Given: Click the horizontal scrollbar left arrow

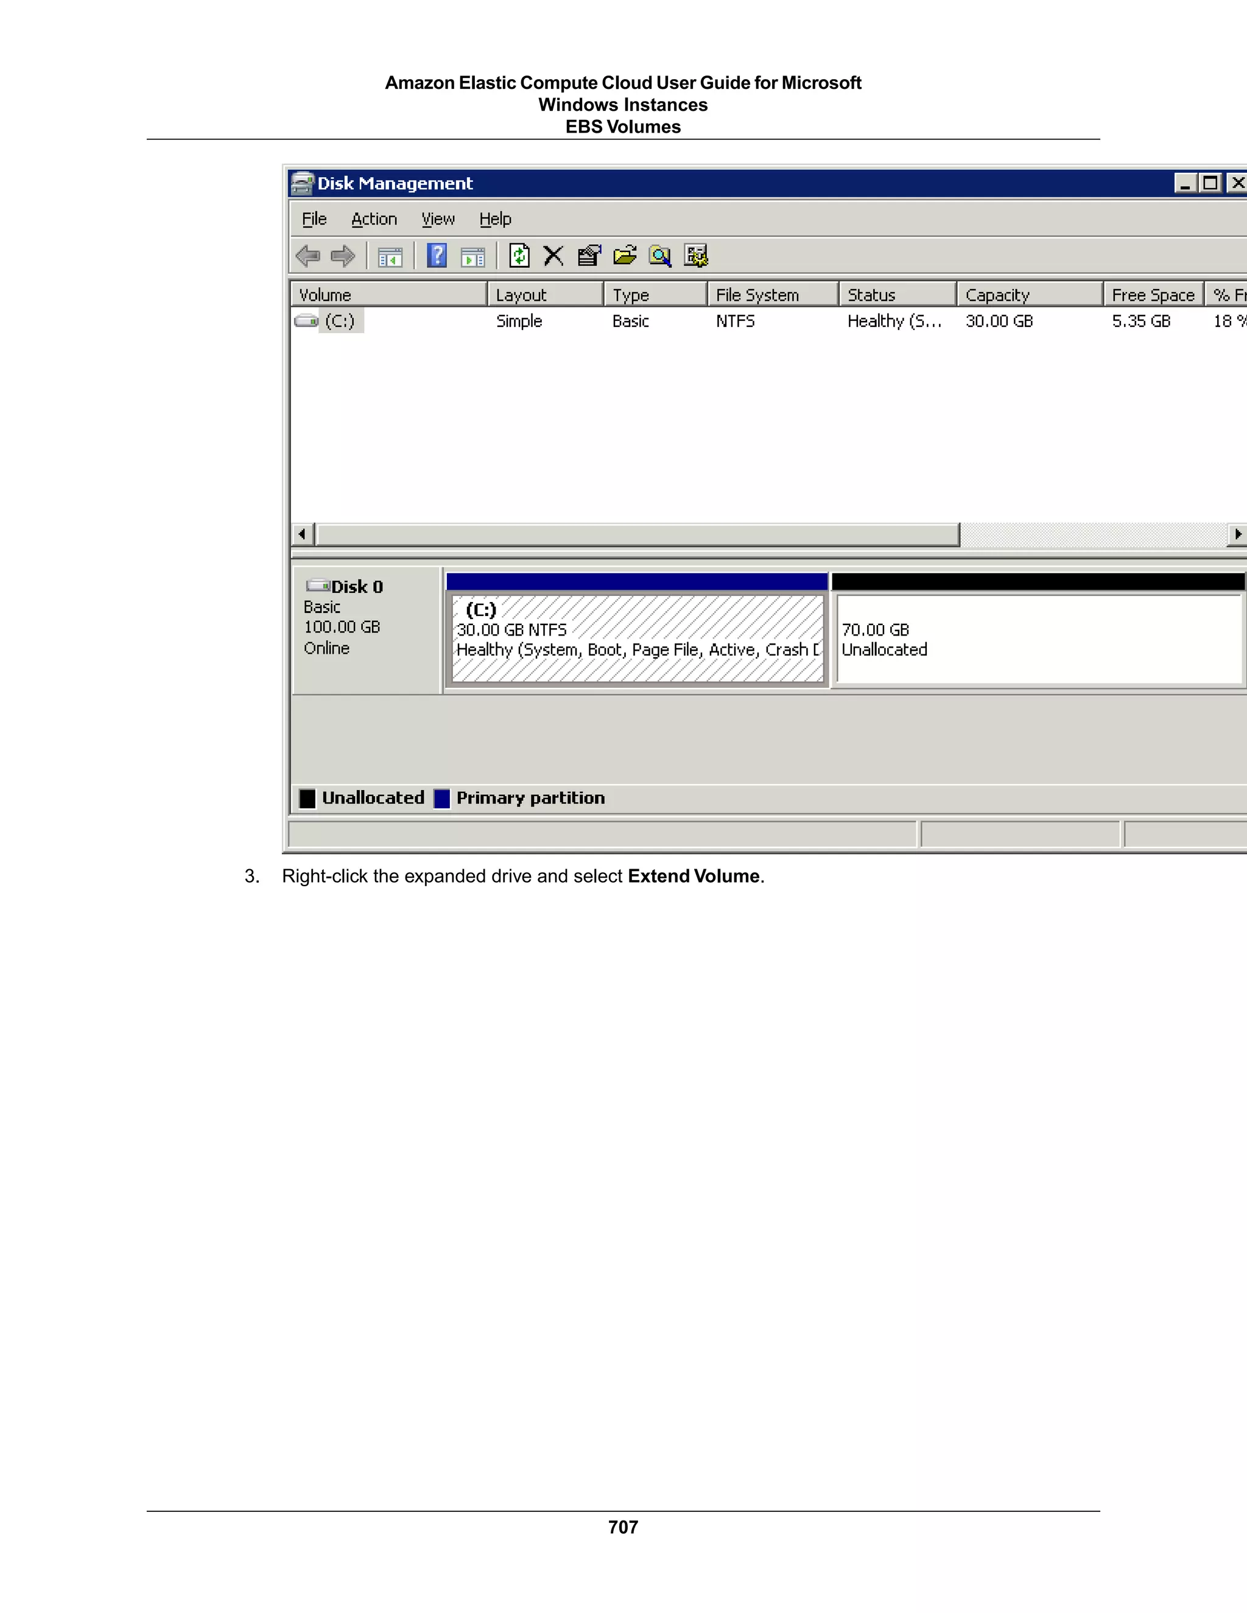Looking at the screenshot, I should pyautogui.click(x=302, y=534).
